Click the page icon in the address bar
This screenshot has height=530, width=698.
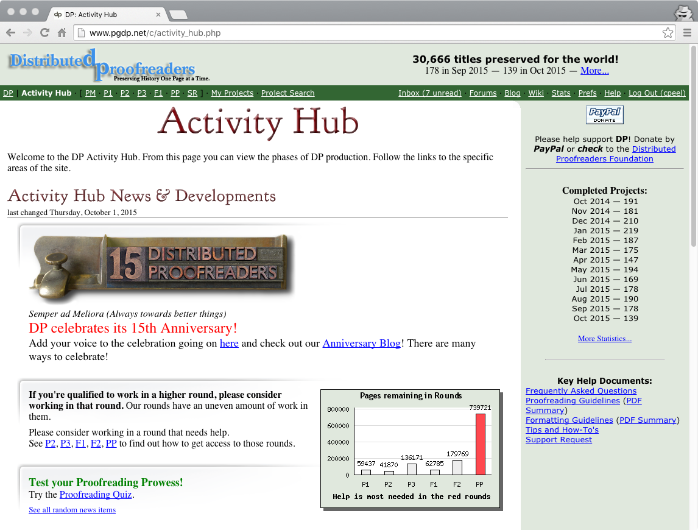click(x=80, y=32)
